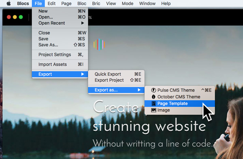Select Export Project
The width and height of the screenshot is (243, 159).
click(116, 80)
